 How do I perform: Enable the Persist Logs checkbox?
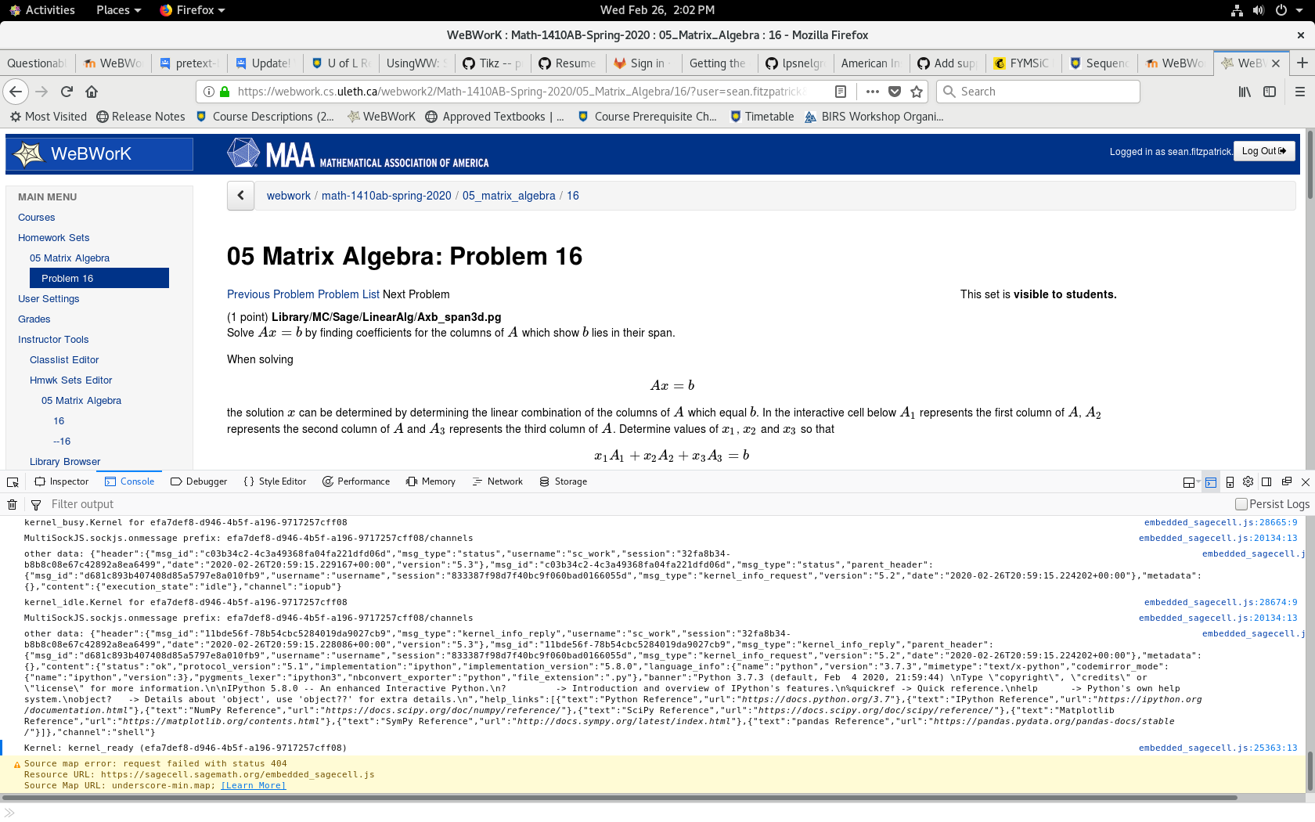[1241, 504]
